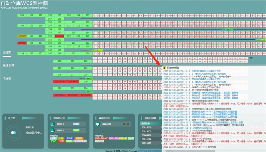
Task: Select barcode scanner row 80005498
Action: (x=147, y=135)
